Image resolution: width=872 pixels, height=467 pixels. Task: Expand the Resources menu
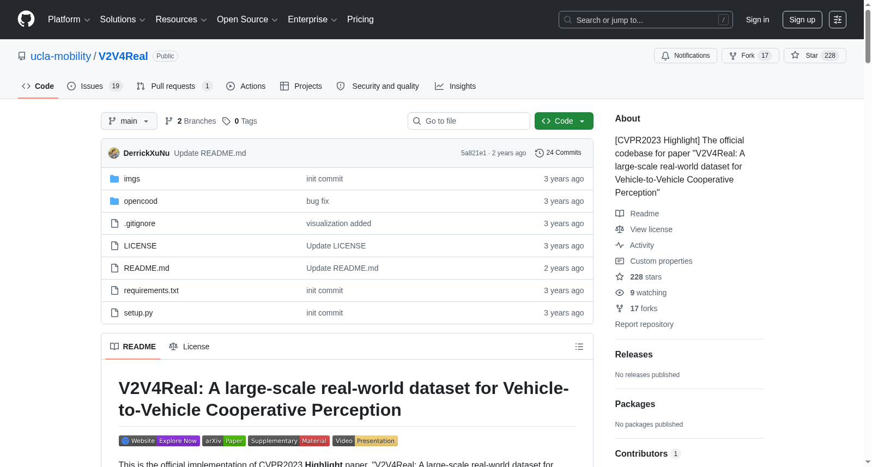[181, 20]
